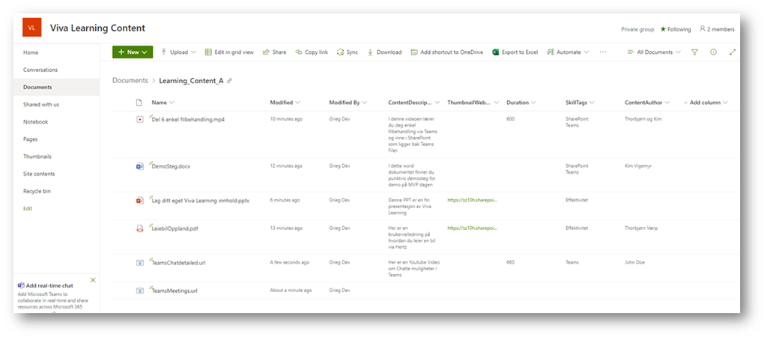767x340 pixels.
Task: Open the SkillTags column header menu
Action: [x=580, y=103]
